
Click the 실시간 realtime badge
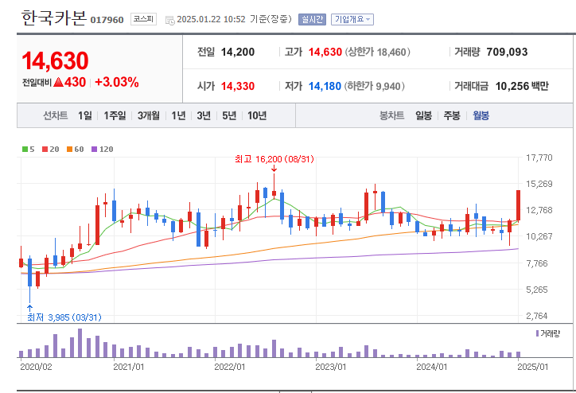(x=312, y=19)
